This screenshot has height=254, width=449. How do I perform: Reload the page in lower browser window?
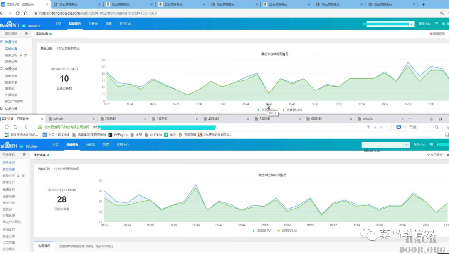[7, 127]
